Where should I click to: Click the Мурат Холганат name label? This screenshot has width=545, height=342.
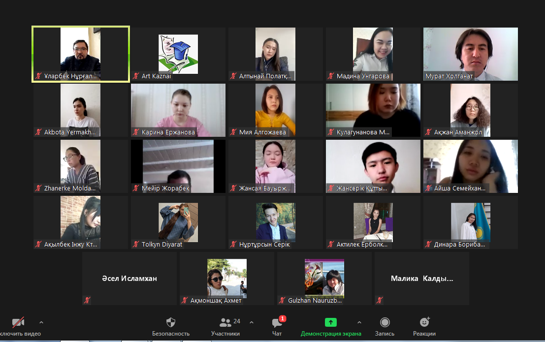tap(449, 76)
